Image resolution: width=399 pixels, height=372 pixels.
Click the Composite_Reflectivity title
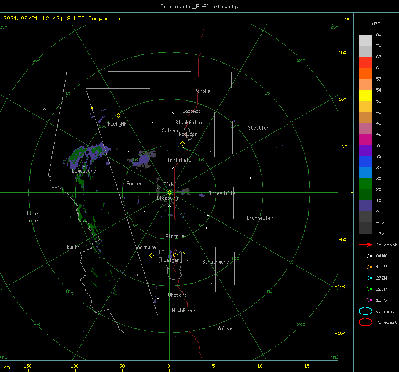coord(199,7)
